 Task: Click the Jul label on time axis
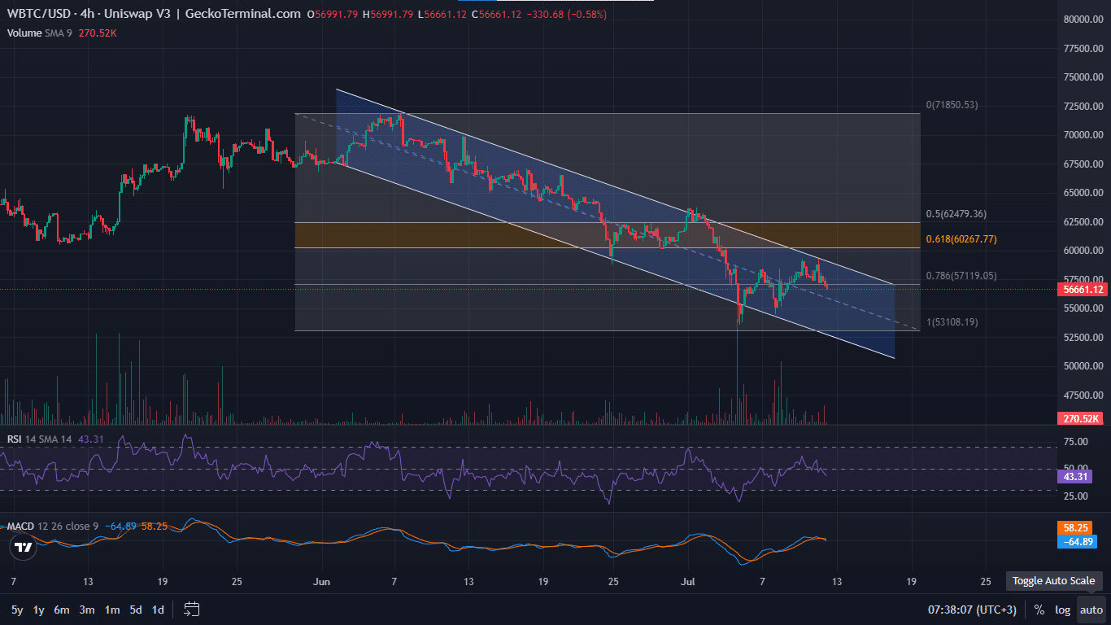tap(687, 582)
